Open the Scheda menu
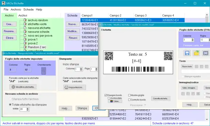The image size is (210, 126). pyautogui.click(x=28, y=9)
